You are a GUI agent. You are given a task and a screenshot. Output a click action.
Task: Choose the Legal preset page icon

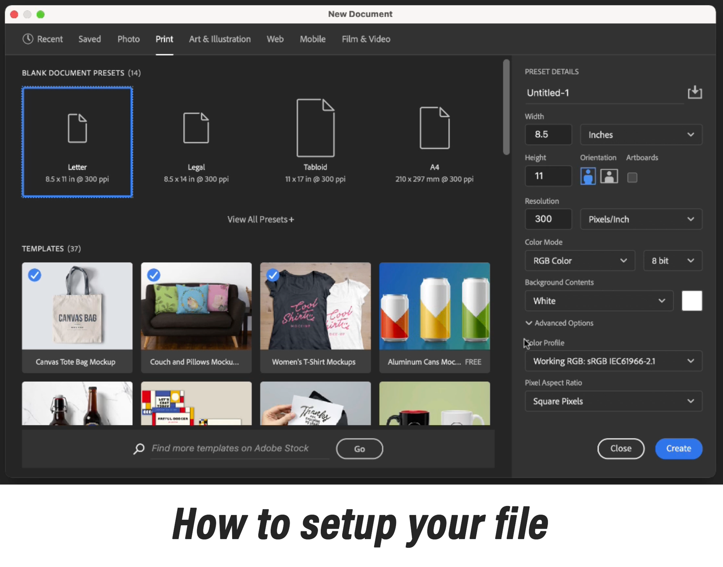click(x=196, y=128)
